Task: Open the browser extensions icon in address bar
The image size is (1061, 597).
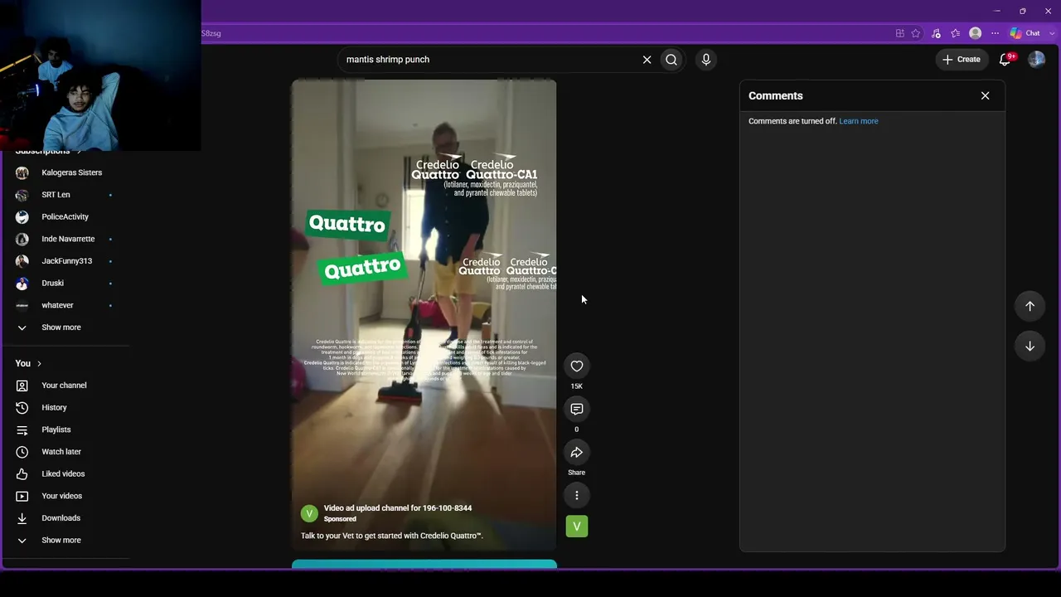Action: (x=900, y=33)
